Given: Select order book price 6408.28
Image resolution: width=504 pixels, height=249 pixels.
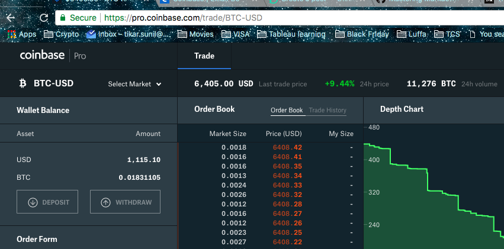Looking at the screenshot, I should [x=287, y=204].
